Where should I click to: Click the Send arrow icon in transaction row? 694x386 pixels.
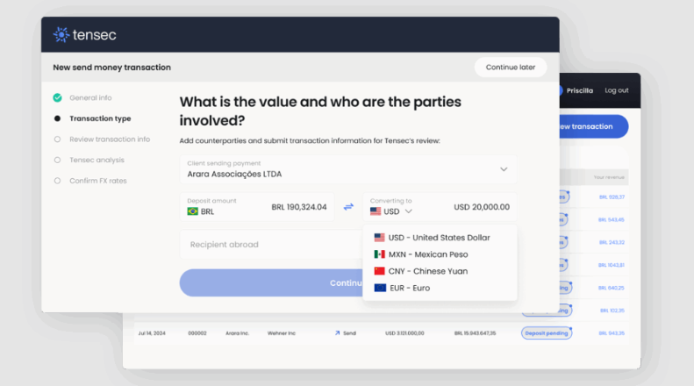337,332
